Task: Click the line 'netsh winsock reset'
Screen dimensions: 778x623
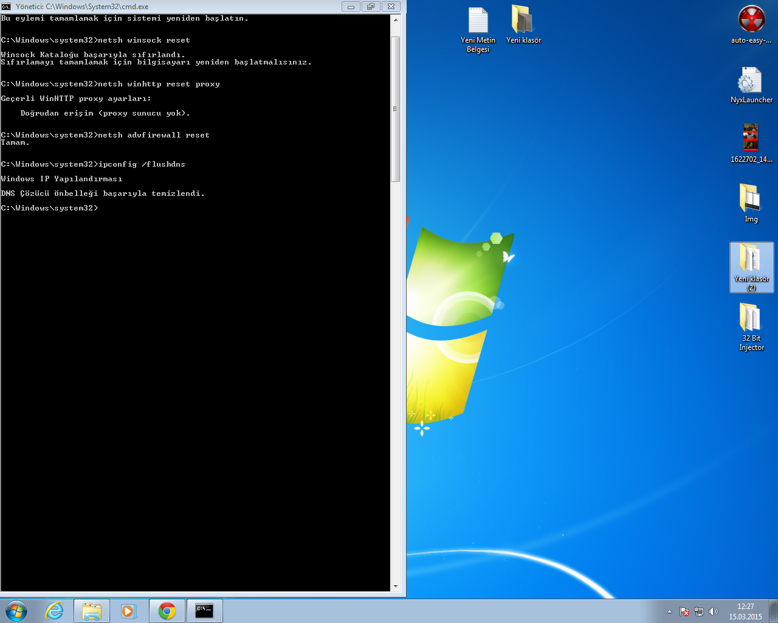Action: coord(95,40)
